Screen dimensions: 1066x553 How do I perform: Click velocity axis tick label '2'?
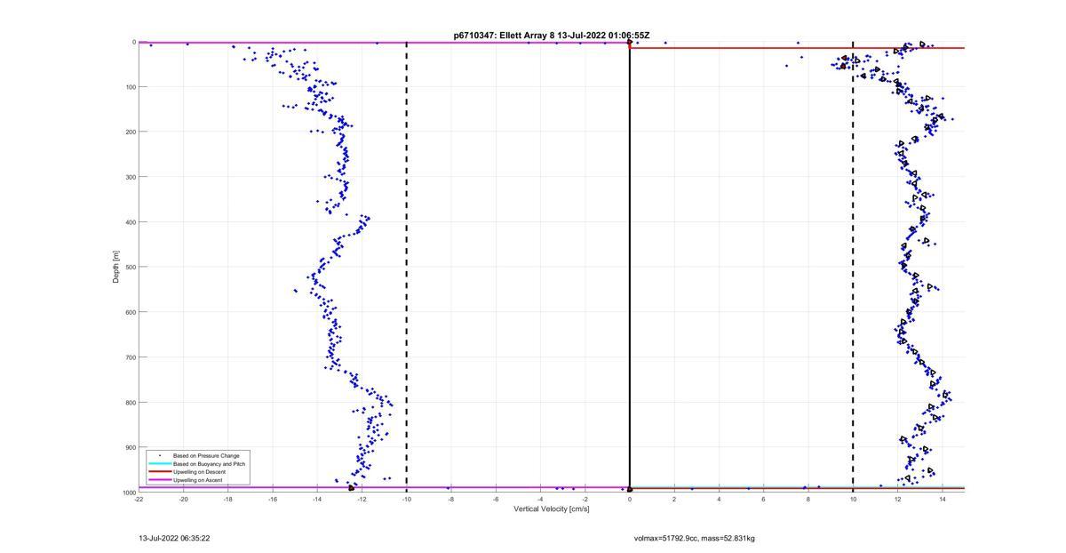(674, 500)
